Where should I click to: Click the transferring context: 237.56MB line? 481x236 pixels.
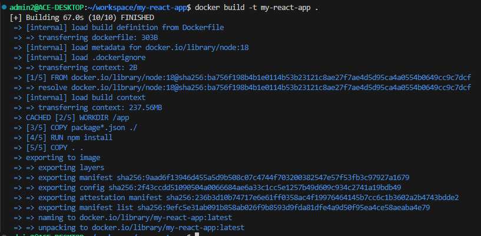pyautogui.click(x=88, y=108)
